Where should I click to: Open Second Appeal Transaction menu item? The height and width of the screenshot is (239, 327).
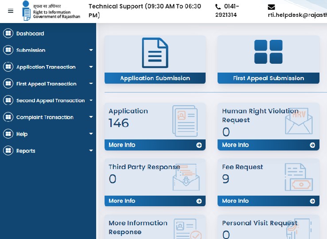click(x=50, y=100)
